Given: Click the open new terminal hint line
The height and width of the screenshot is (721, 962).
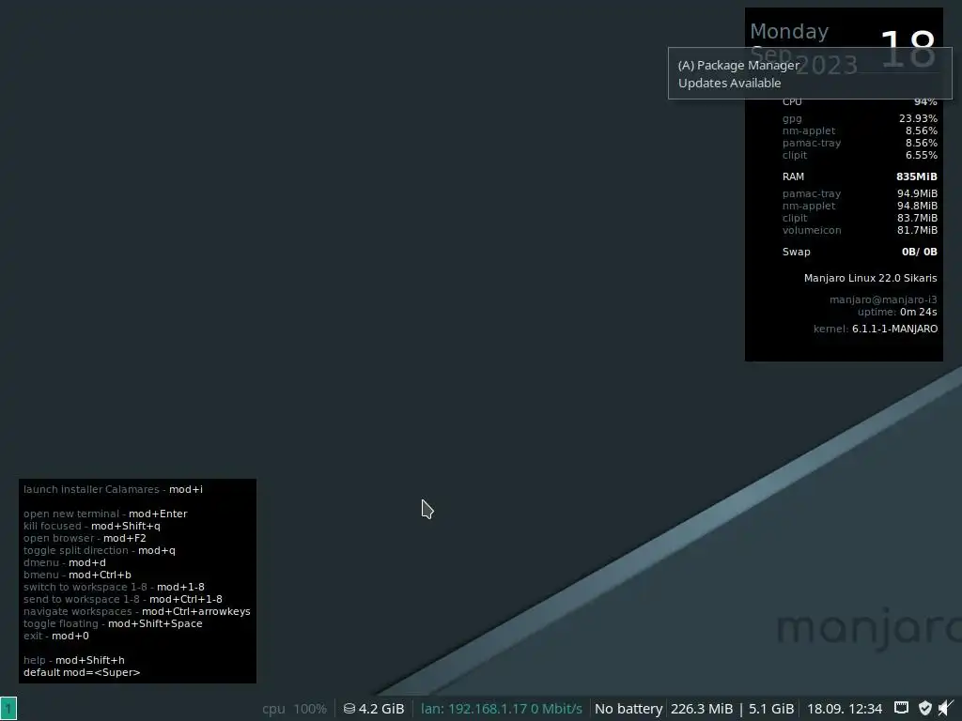Looking at the screenshot, I should coord(105,514).
